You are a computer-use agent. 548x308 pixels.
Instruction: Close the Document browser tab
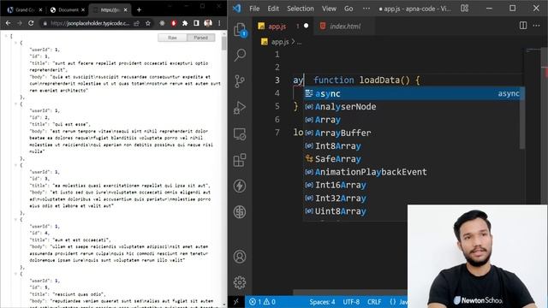(x=83, y=9)
